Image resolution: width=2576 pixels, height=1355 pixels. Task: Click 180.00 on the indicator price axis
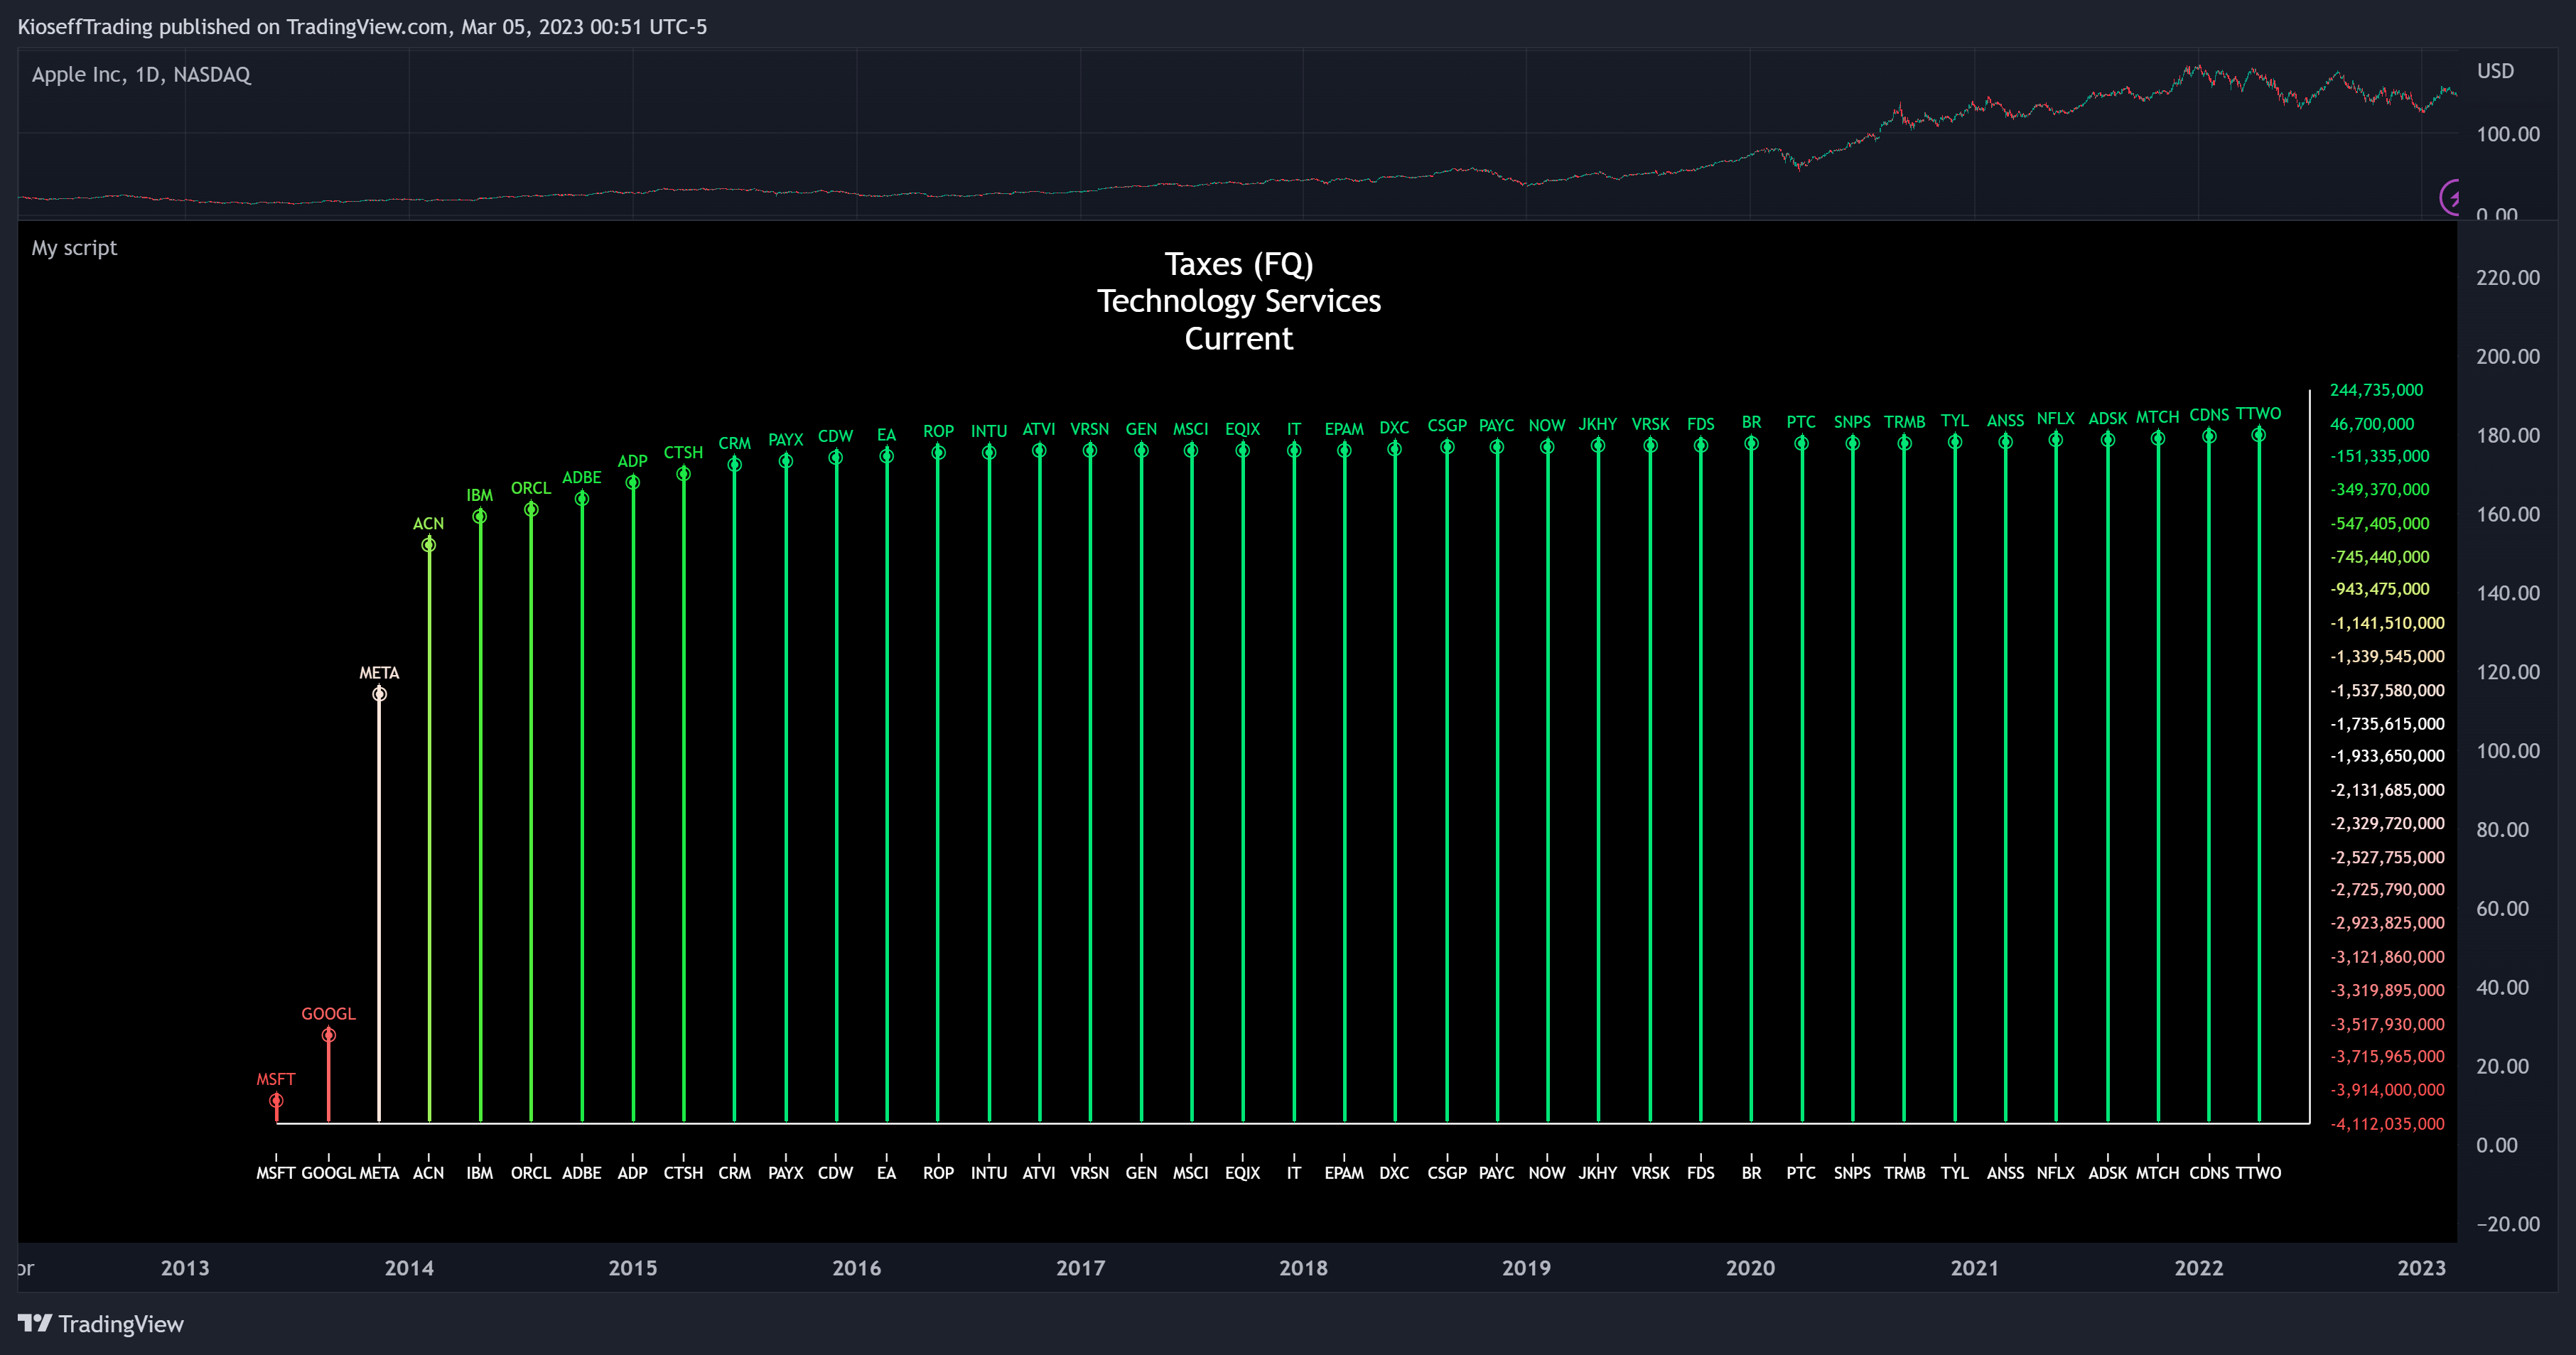click(x=2507, y=436)
